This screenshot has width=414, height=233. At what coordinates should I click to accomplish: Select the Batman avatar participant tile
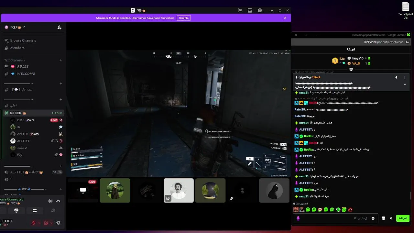274,190
